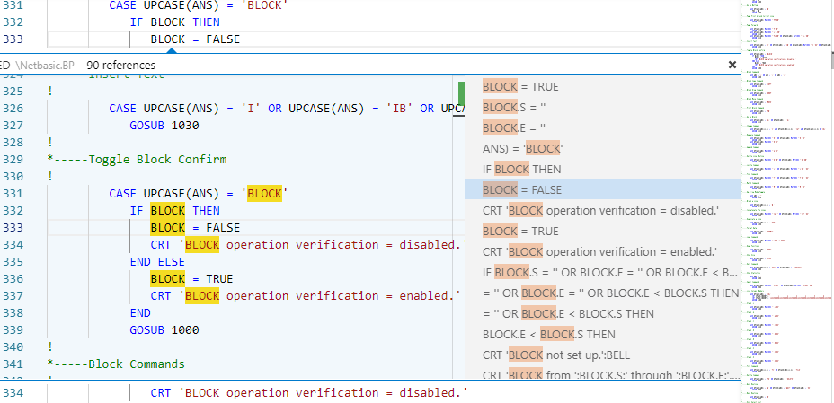
Task: Click line number 329 in the gutter
Action: coord(13,159)
